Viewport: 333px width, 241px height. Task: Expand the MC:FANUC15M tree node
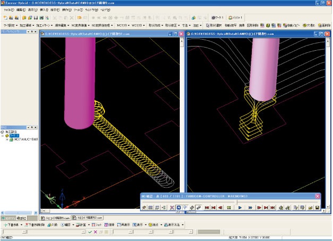click(6, 140)
